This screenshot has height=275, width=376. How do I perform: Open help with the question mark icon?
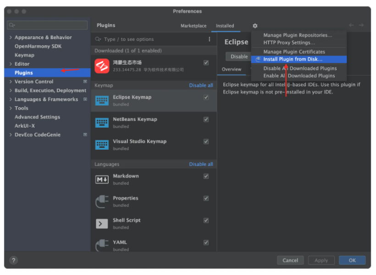click(x=13, y=260)
